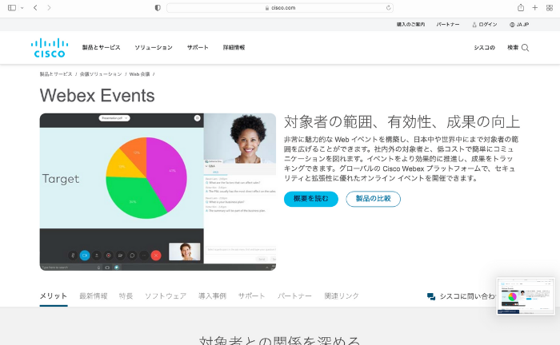Follow the 会議ソリューション breadcrumb
The height and width of the screenshot is (345, 560).
(x=101, y=74)
